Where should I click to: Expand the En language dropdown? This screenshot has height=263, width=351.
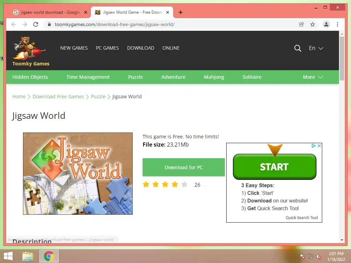(x=316, y=48)
